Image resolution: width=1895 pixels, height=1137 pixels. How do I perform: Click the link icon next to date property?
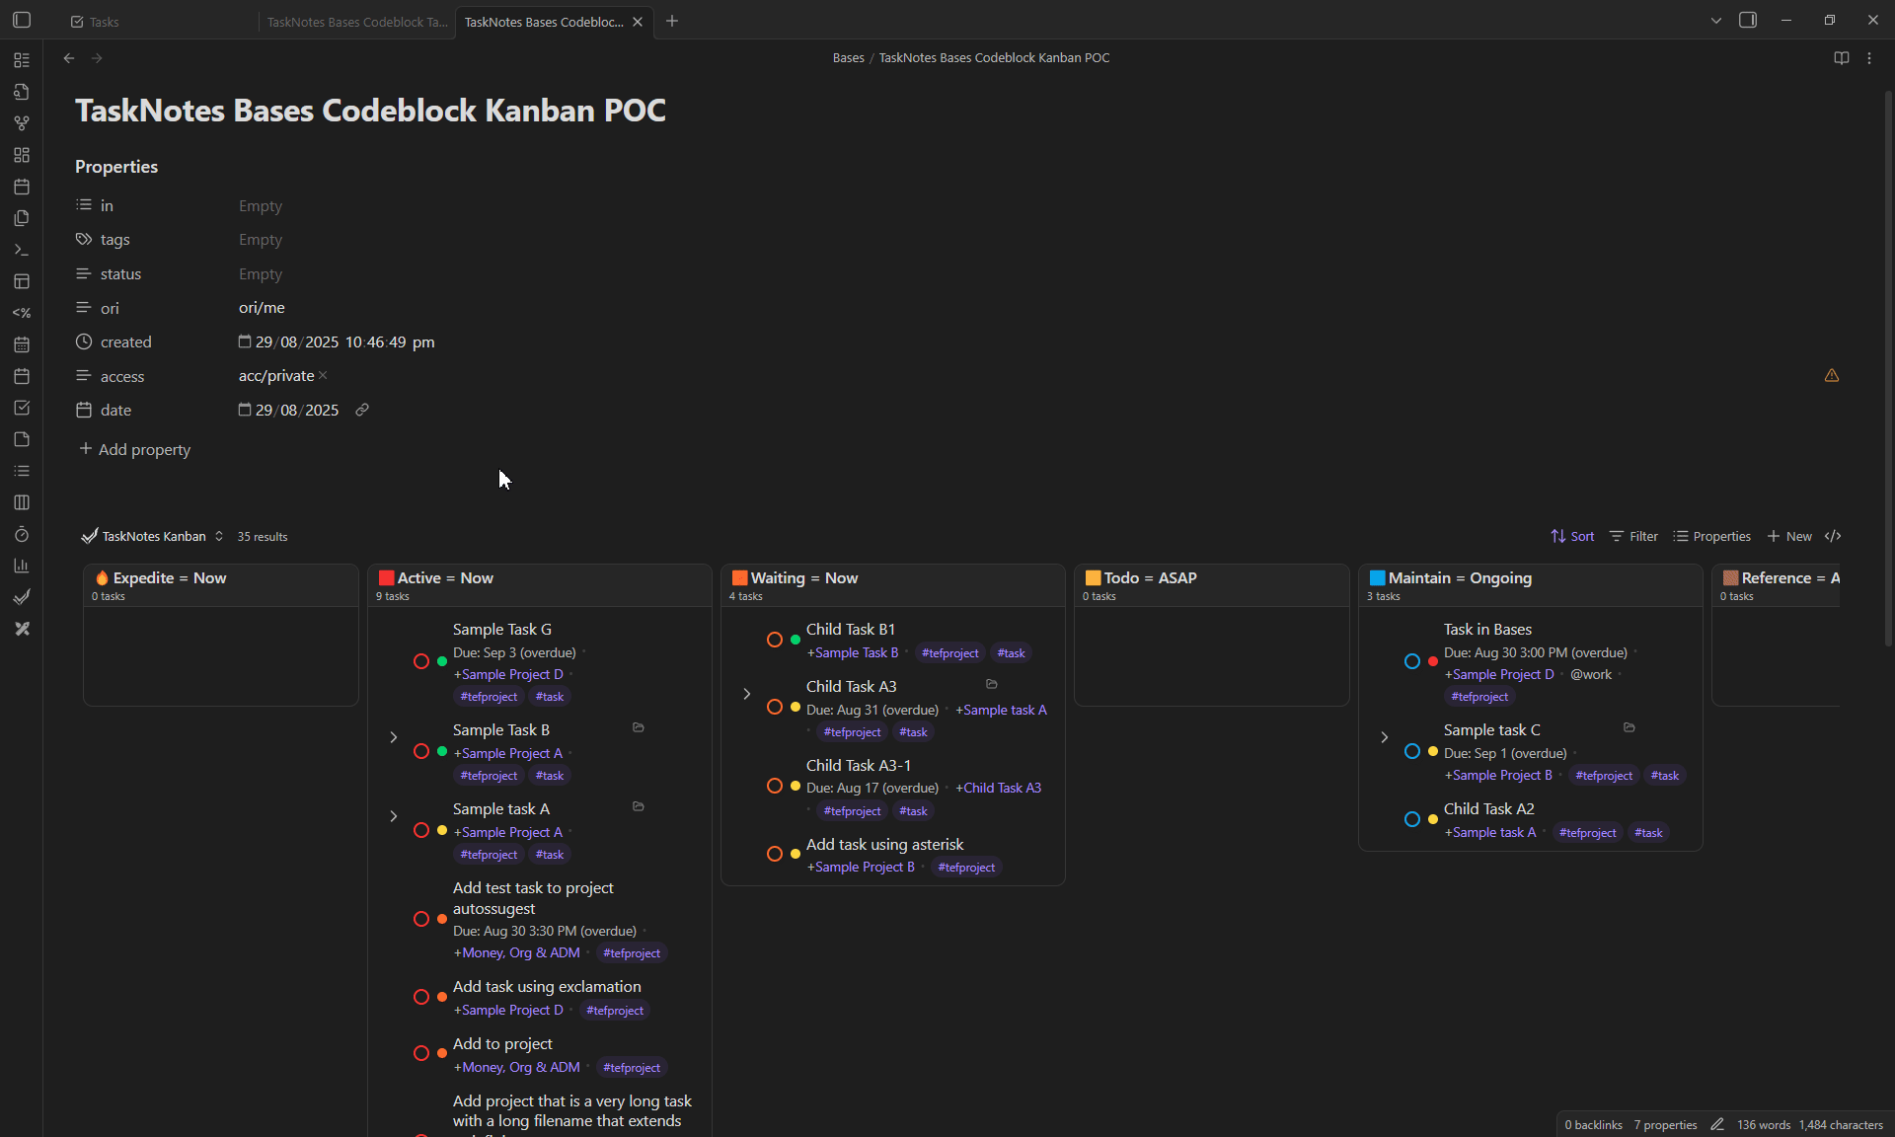pyautogui.click(x=362, y=410)
